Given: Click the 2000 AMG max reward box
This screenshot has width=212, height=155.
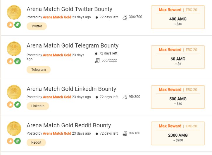Looking at the screenshot, I should pyautogui.click(x=178, y=133).
